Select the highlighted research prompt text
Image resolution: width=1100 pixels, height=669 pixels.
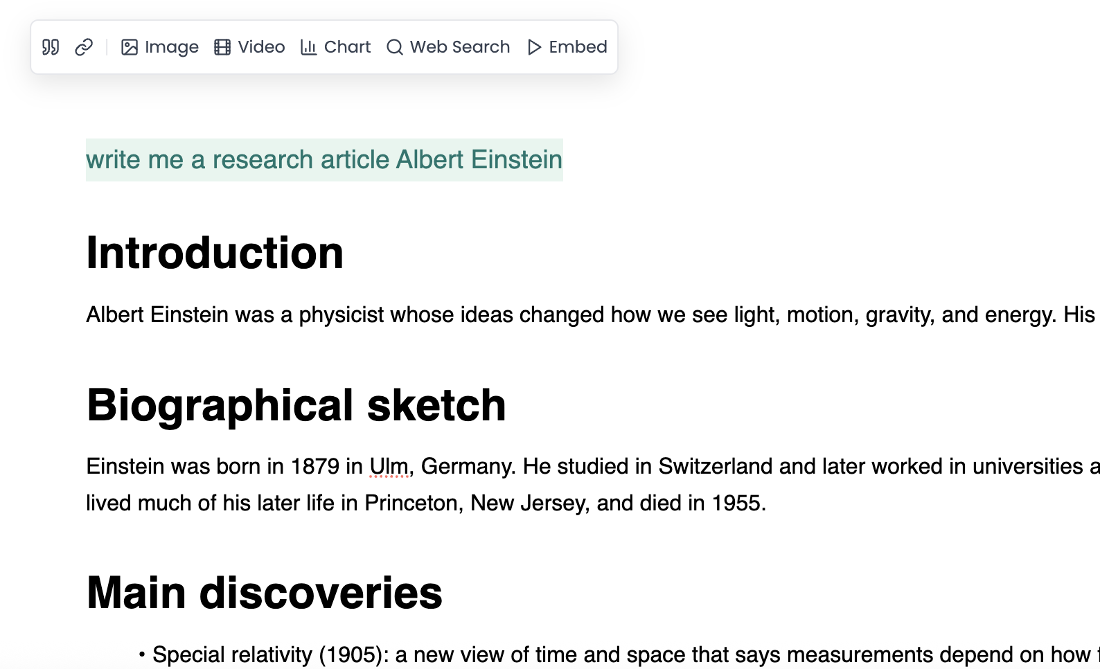323,159
